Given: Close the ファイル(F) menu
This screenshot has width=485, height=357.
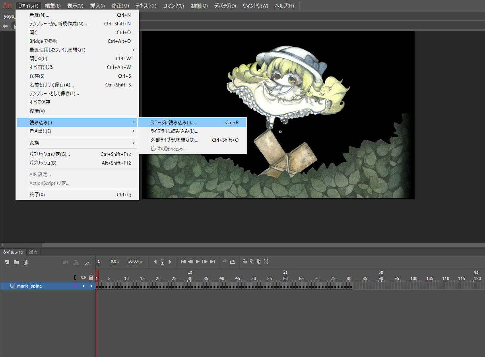Looking at the screenshot, I should (29, 6).
